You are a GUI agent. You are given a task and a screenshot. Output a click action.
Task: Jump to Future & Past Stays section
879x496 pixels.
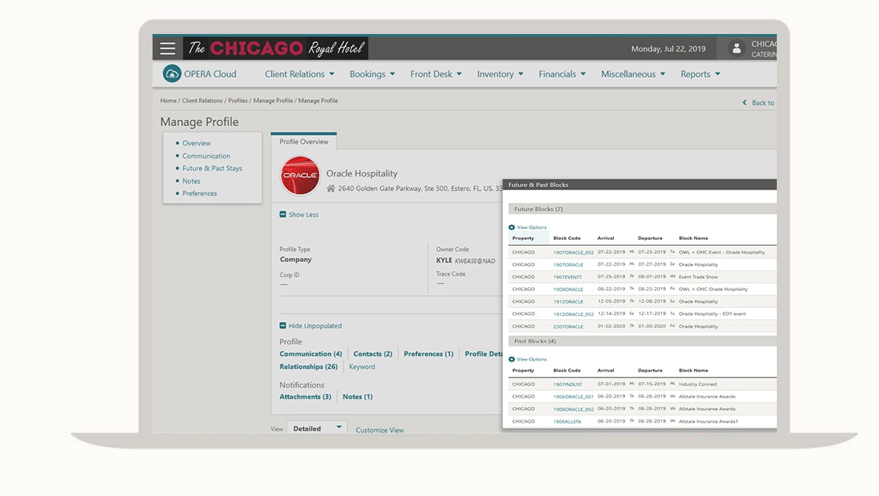click(212, 168)
